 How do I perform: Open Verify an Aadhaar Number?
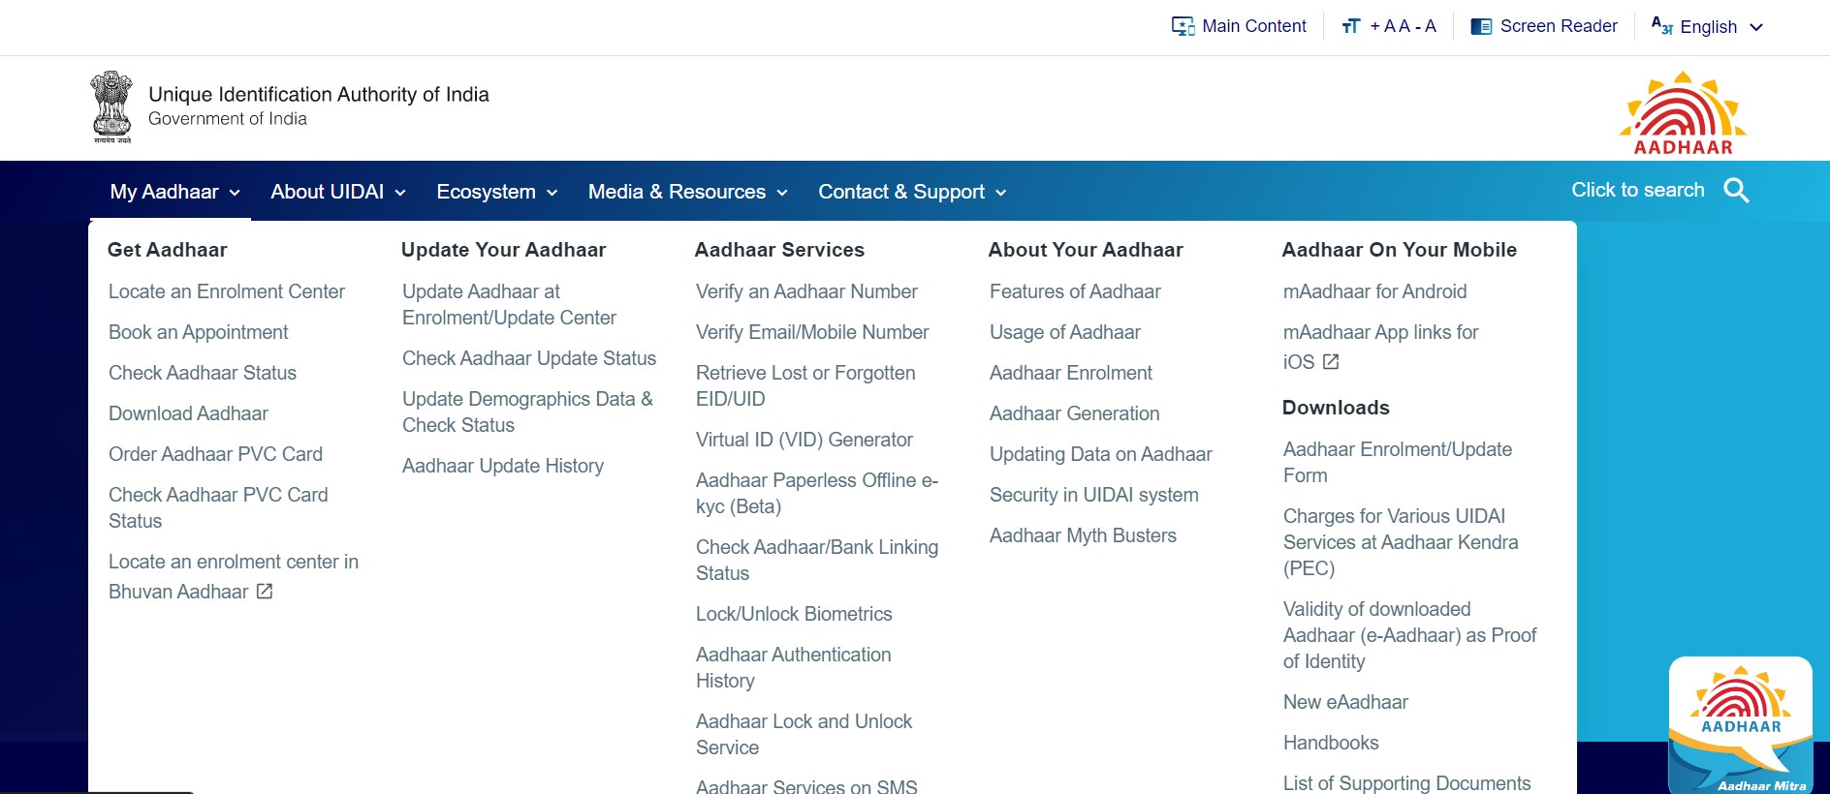pyautogui.click(x=806, y=291)
